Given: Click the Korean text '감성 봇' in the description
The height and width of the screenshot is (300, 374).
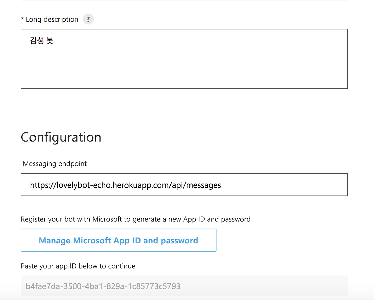Looking at the screenshot, I should point(41,40).
